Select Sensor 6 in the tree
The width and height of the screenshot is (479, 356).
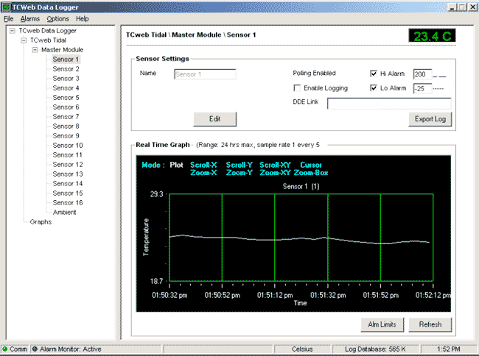pyautogui.click(x=66, y=107)
